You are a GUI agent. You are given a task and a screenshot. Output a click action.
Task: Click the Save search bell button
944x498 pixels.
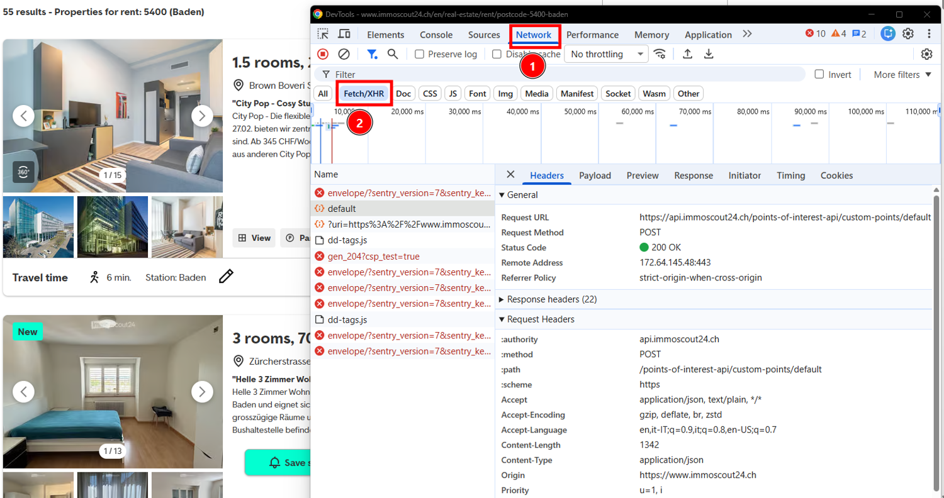278,462
